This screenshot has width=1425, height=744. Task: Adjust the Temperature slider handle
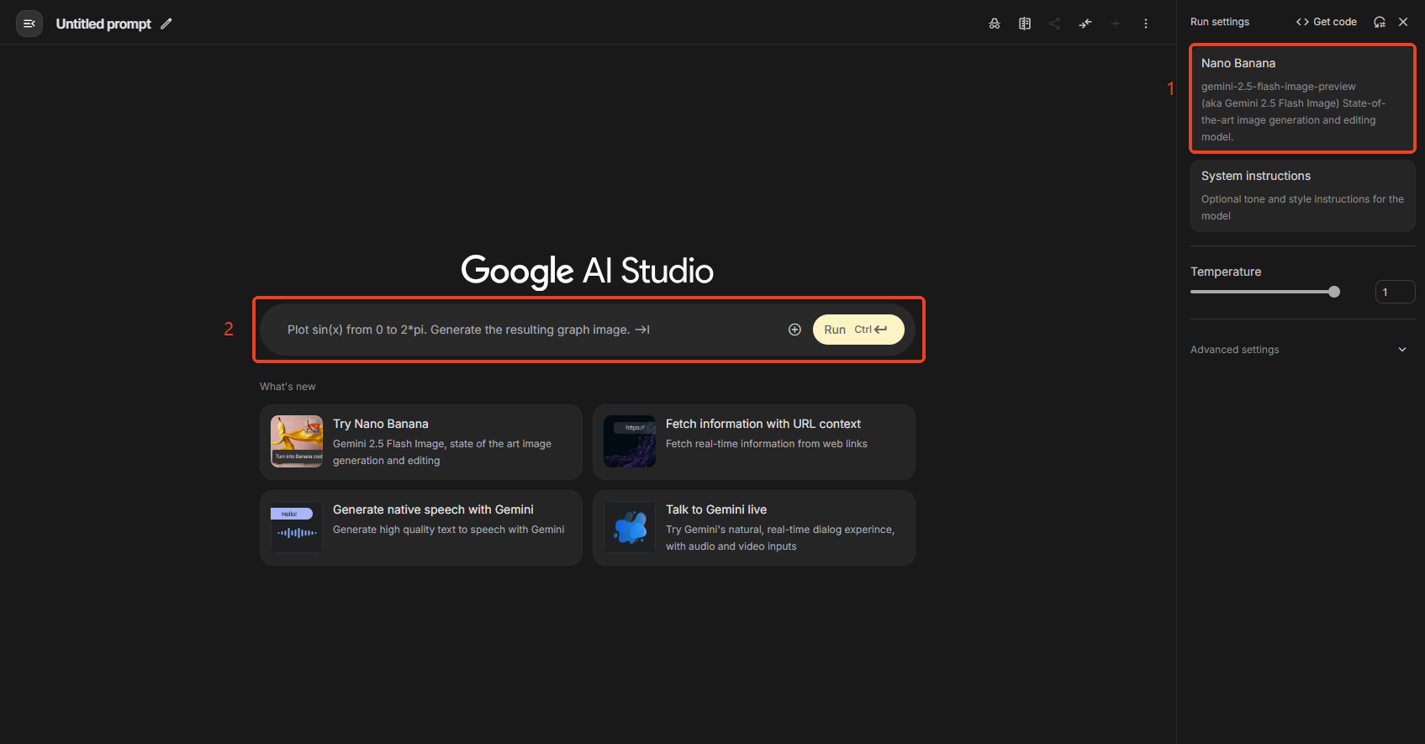[1334, 292]
